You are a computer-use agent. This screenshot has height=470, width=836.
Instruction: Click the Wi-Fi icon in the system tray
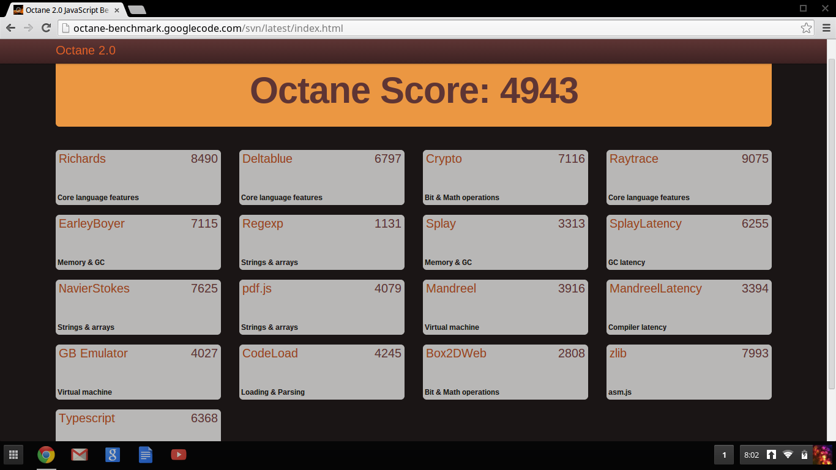788,455
